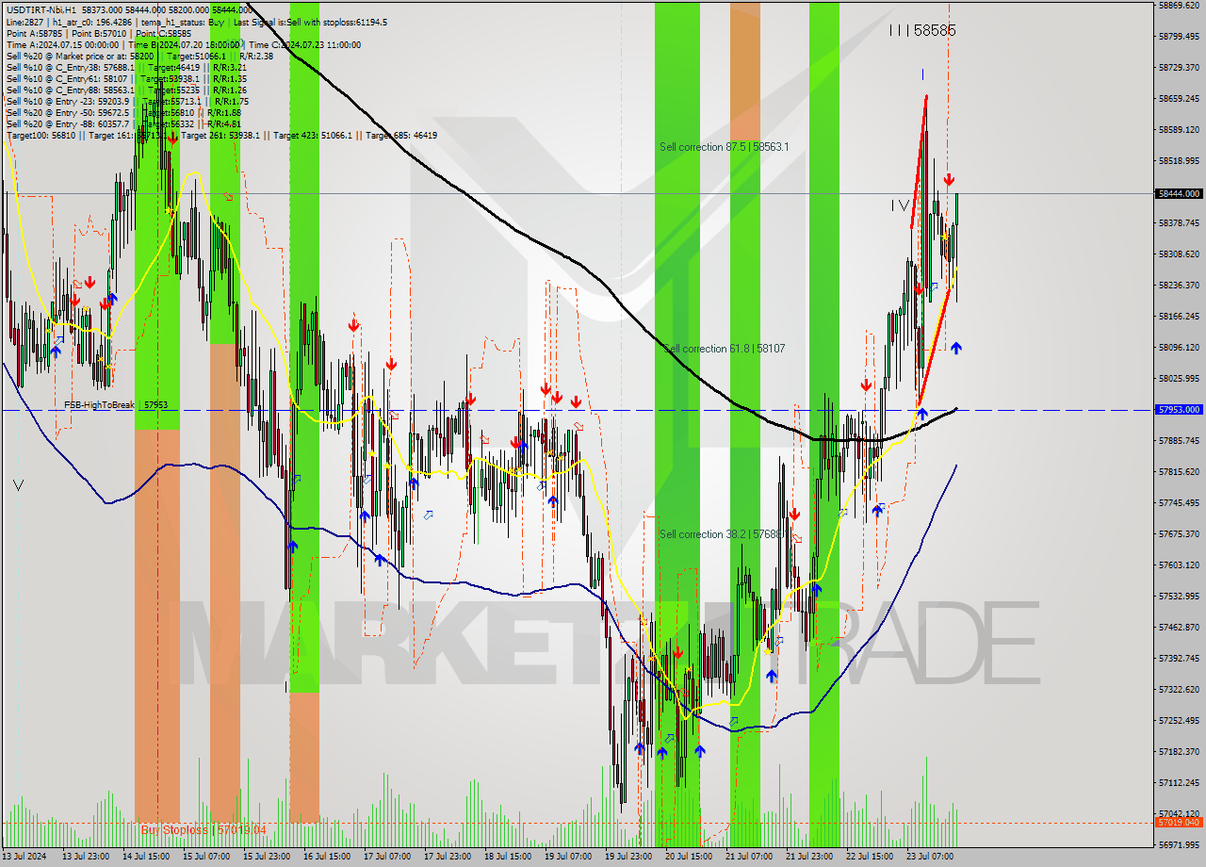The image size is (1206, 867).
Task: Click 'Sell correction 61.8 | 58107' label
Action: coord(725,349)
